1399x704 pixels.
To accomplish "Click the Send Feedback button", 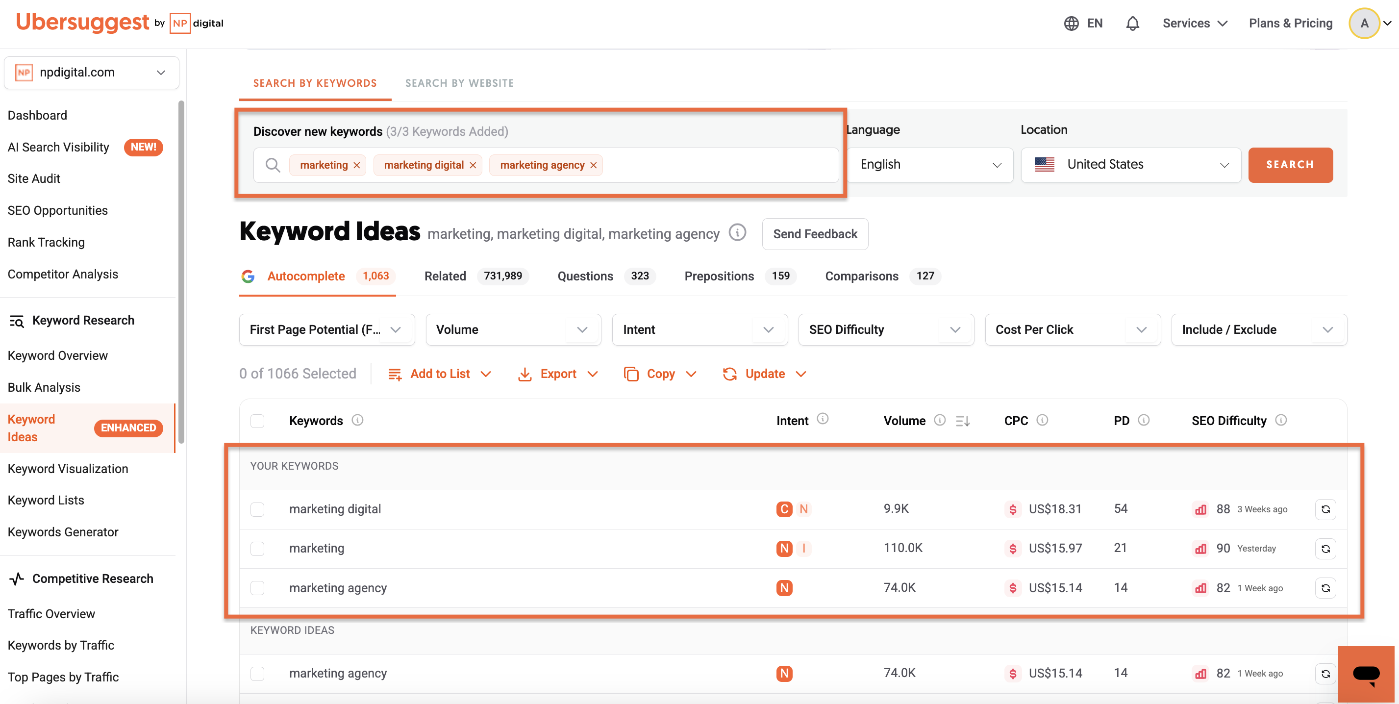I will pos(815,233).
